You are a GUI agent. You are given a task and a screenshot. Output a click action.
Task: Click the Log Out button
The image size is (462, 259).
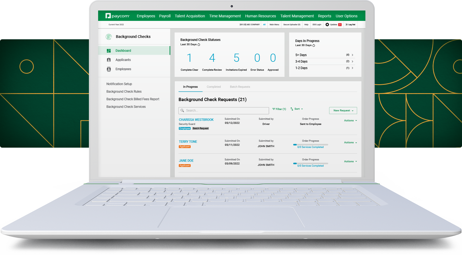351,25
